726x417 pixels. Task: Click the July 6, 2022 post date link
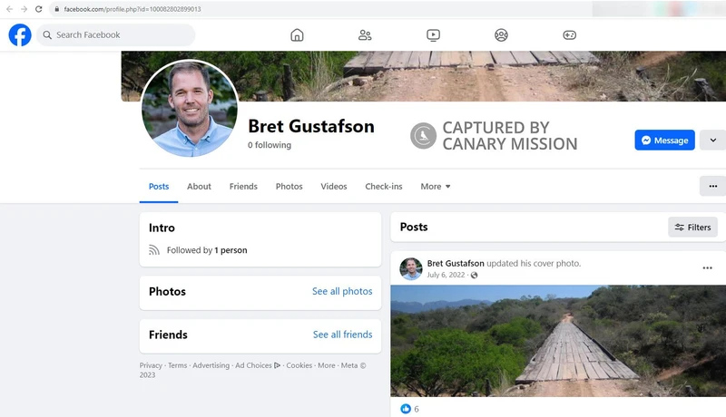pyautogui.click(x=446, y=275)
